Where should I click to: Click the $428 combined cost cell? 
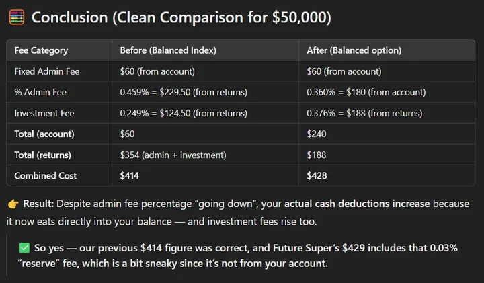(x=318, y=175)
